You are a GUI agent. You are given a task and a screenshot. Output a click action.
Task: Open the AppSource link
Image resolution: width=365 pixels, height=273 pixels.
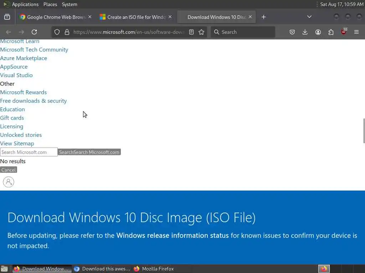click(x=14, y=67)
